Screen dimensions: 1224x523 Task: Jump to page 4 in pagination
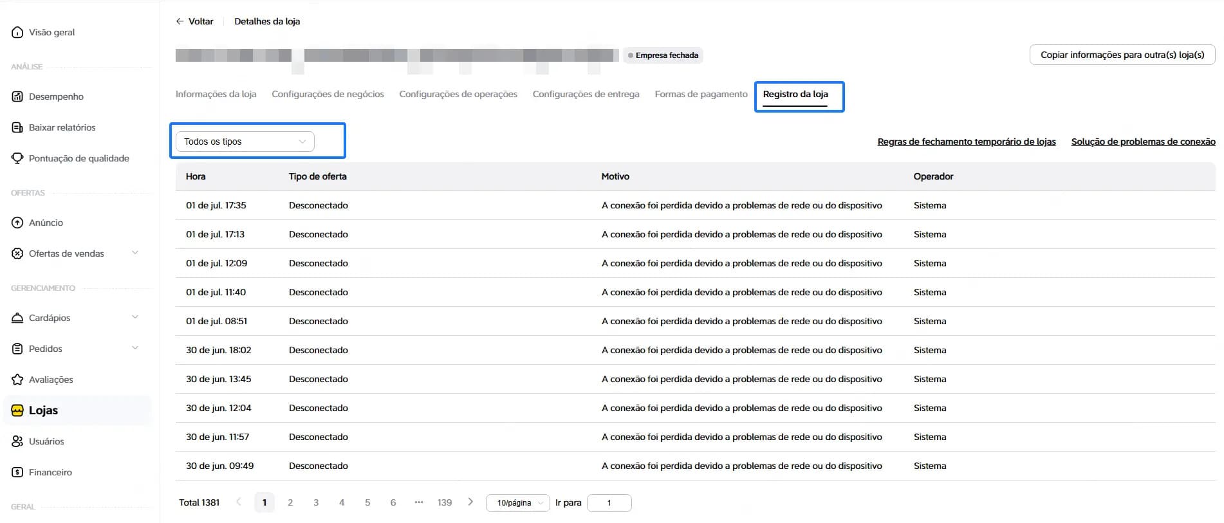[342, 502]
